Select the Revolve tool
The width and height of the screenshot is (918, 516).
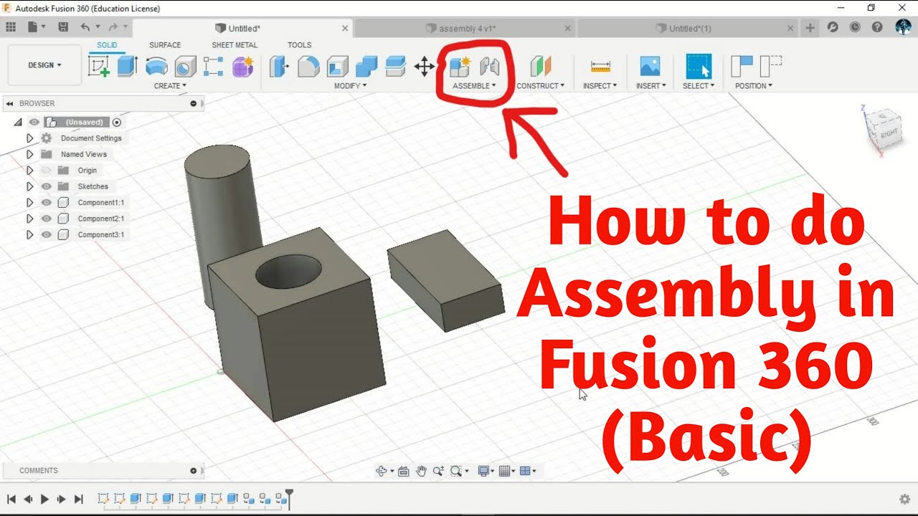pos(156,67)
